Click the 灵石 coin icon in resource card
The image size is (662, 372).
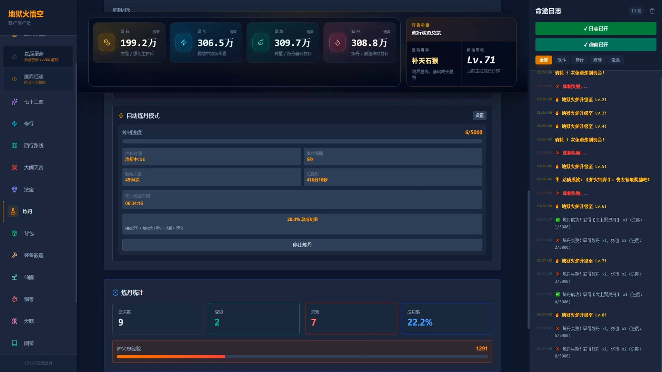click(107, 43)
